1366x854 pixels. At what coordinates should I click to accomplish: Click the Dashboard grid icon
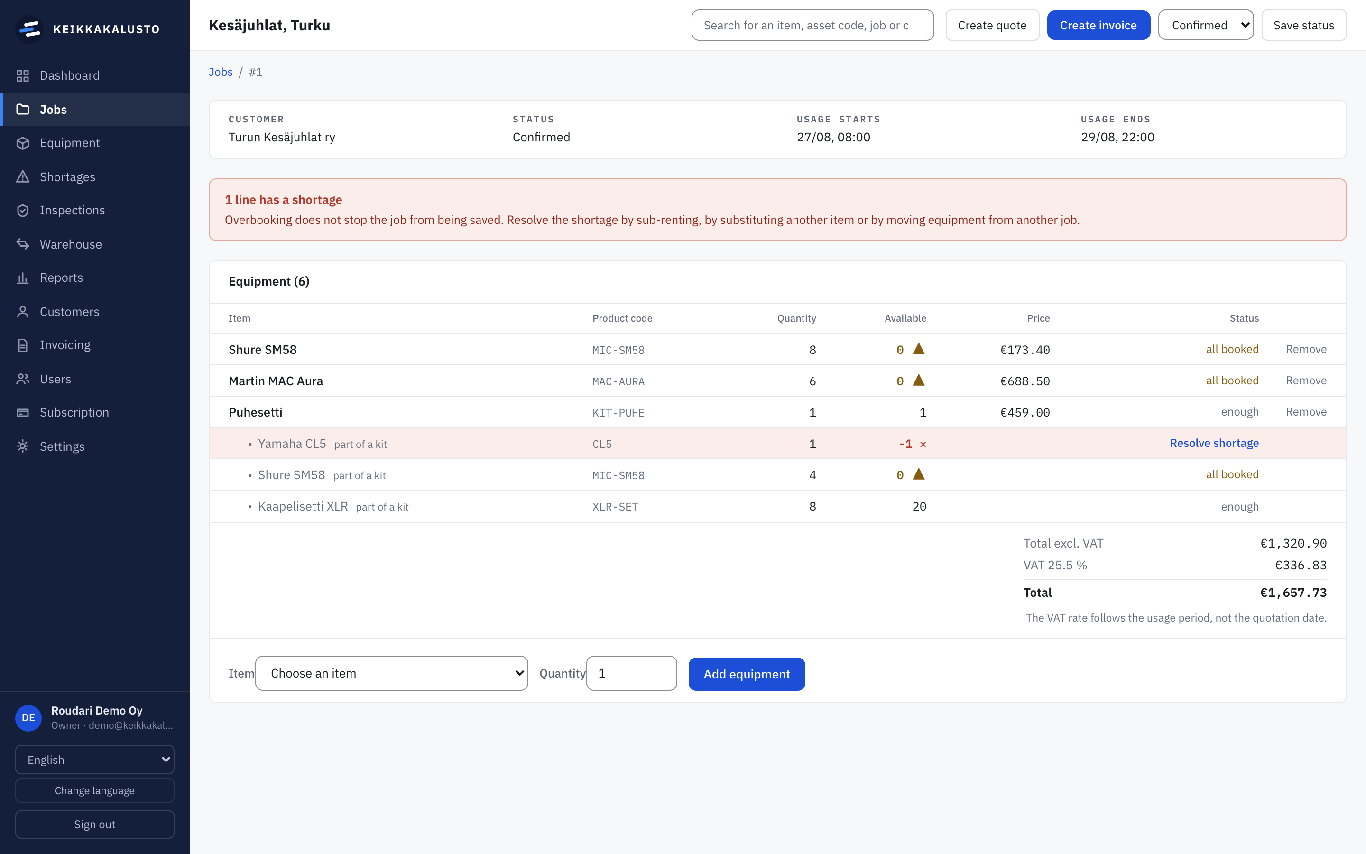[23, 76]
